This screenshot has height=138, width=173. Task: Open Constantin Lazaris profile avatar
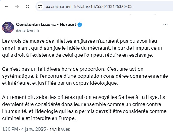[x=8, y=27]
